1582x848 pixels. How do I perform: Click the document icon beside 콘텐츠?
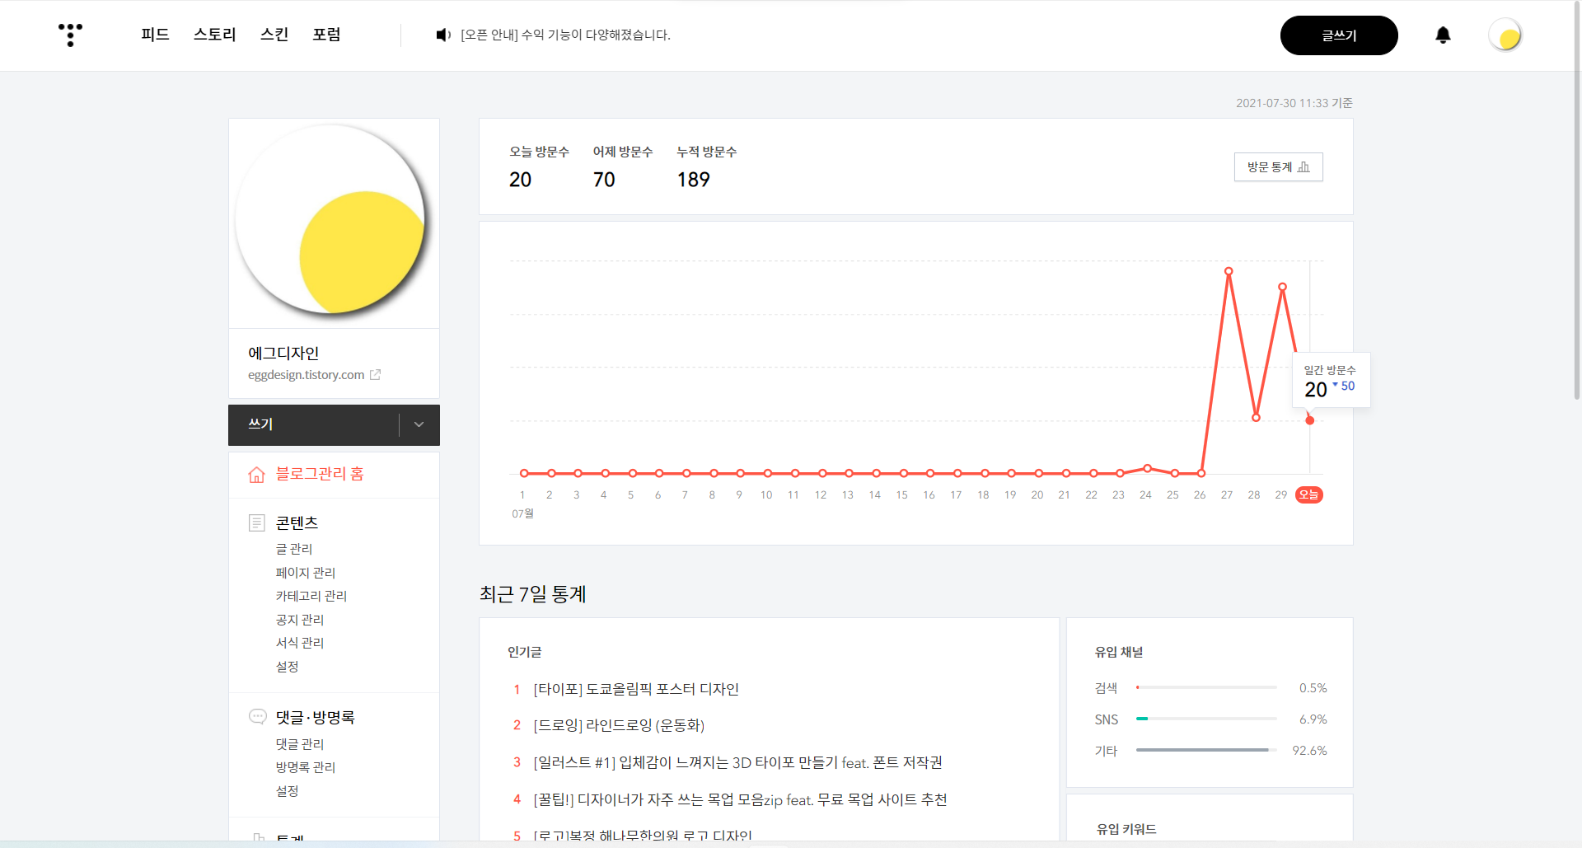pyautogui.click(x=256, y=522)
